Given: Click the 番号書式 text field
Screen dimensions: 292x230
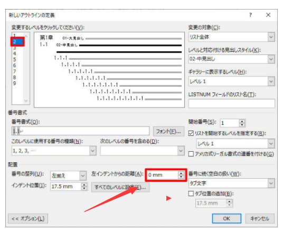Looking at the screenshot, I should coord(80,131).
